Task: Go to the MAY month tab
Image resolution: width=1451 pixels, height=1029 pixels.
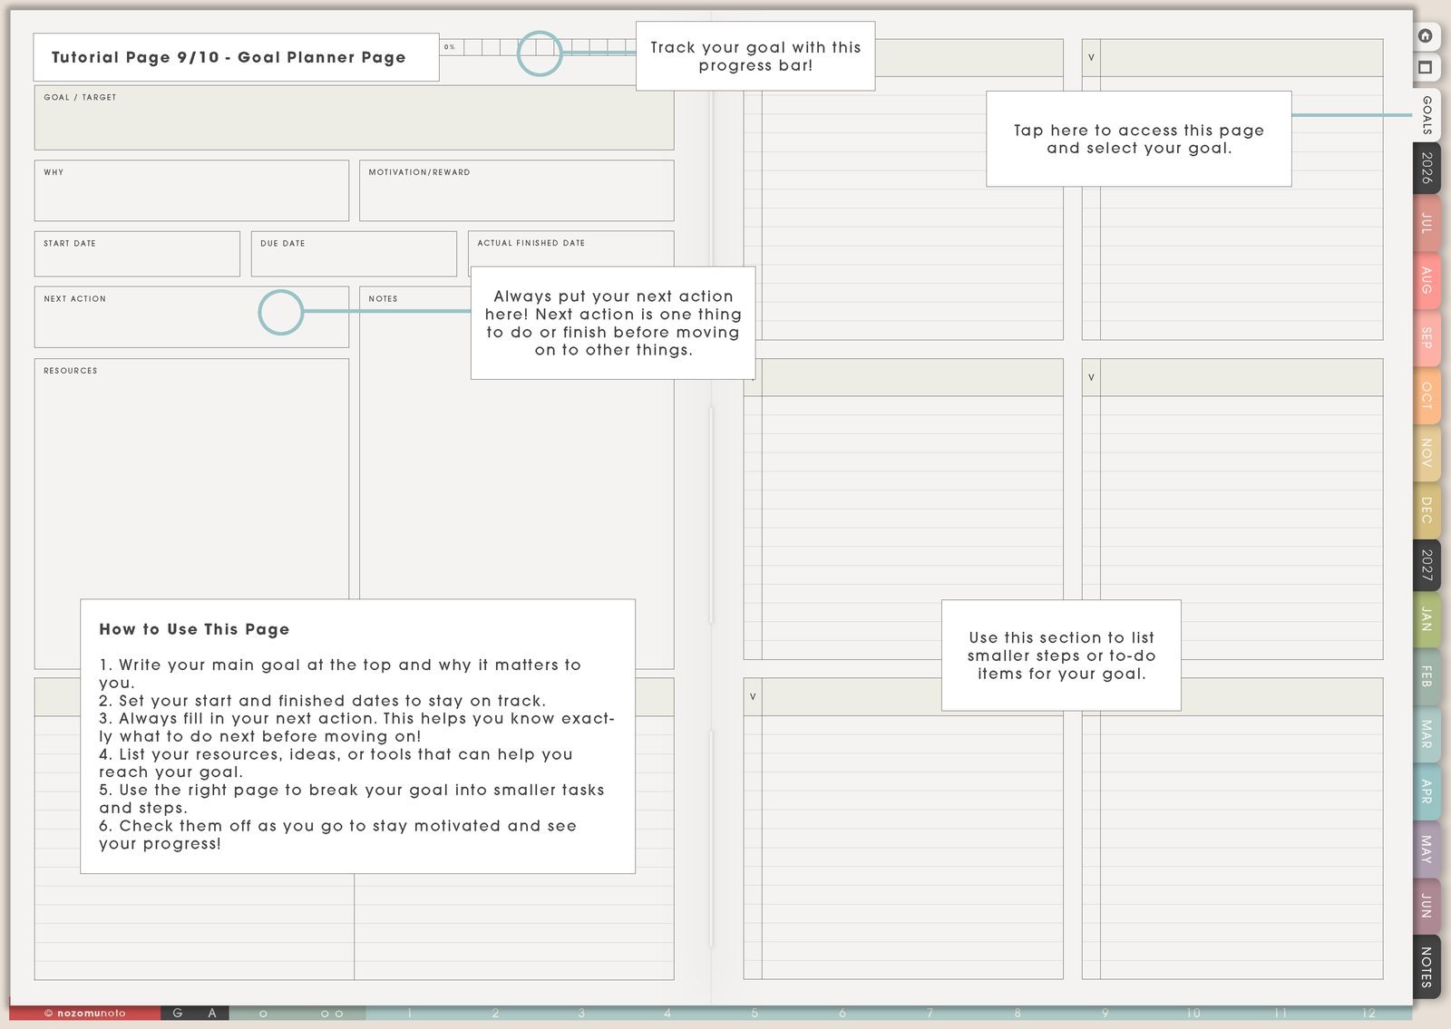Action: [1427, 849]
